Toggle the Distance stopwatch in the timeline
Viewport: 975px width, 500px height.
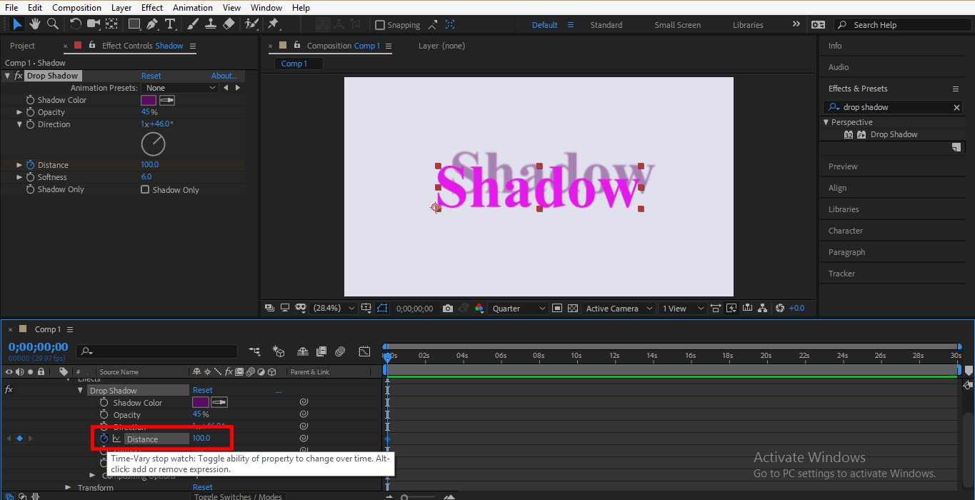104,438
